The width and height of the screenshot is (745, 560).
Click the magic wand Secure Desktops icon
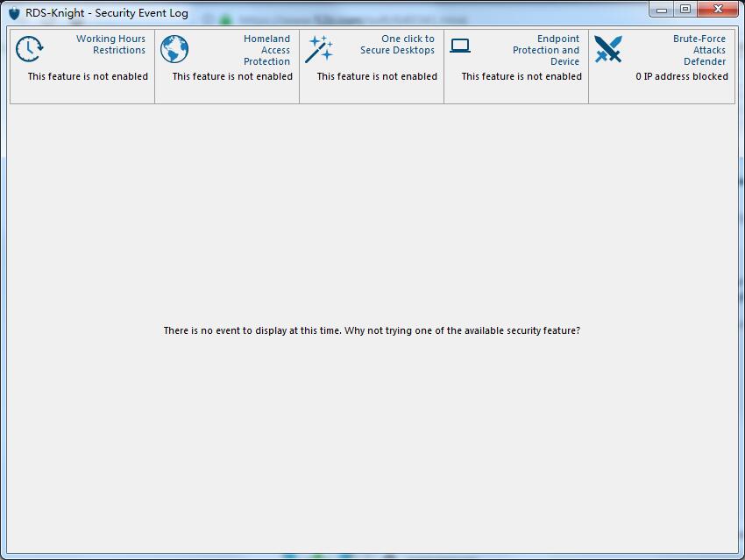(319, 49)
